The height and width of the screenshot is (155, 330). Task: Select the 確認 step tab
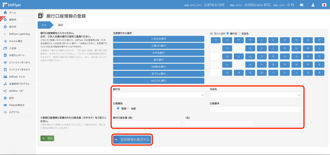coord(60,25)
